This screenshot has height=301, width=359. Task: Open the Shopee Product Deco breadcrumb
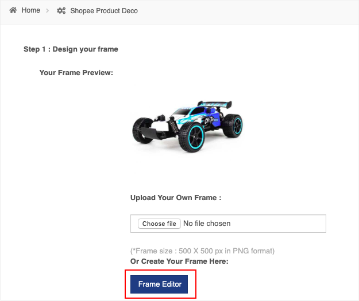tap(104, 11)
